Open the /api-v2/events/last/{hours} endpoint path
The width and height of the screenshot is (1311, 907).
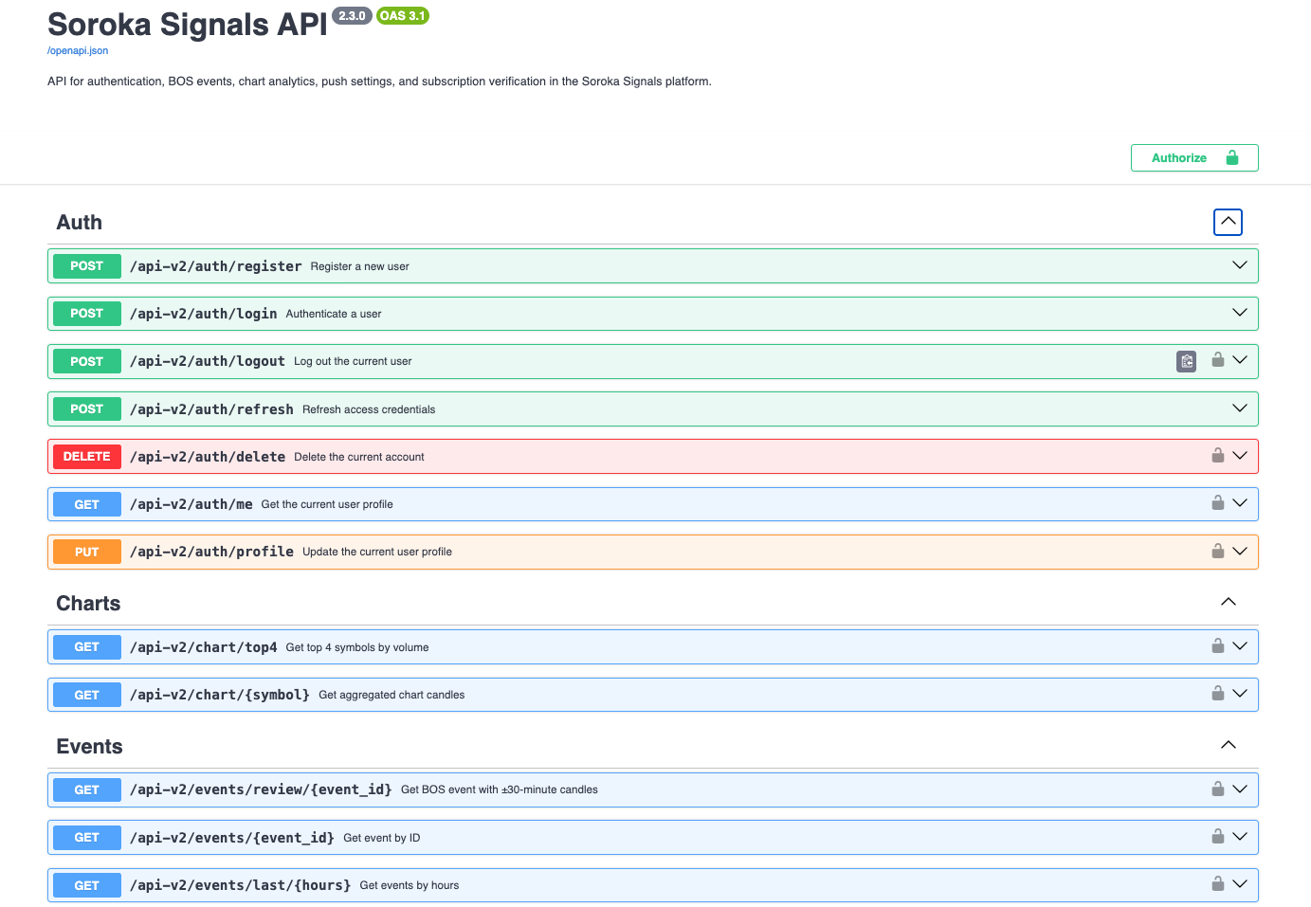pos(241,885)
